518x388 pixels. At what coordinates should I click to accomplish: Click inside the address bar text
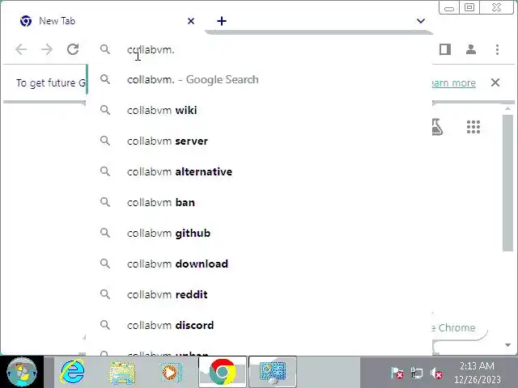[x=151, y=50]
